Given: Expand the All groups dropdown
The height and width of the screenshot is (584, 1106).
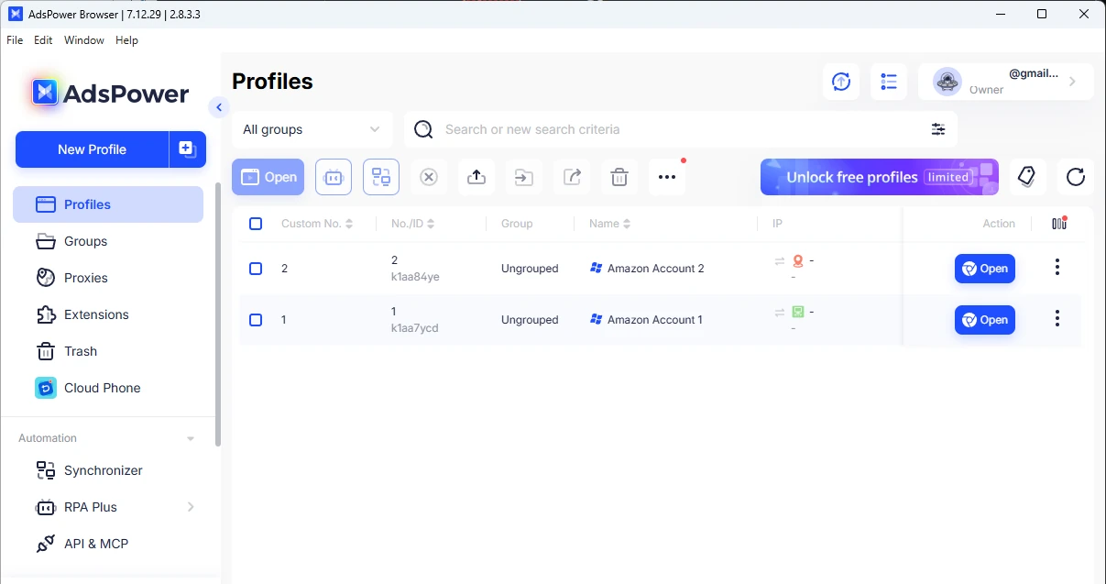Looking at the screenshot, I should tap(312, 129).
